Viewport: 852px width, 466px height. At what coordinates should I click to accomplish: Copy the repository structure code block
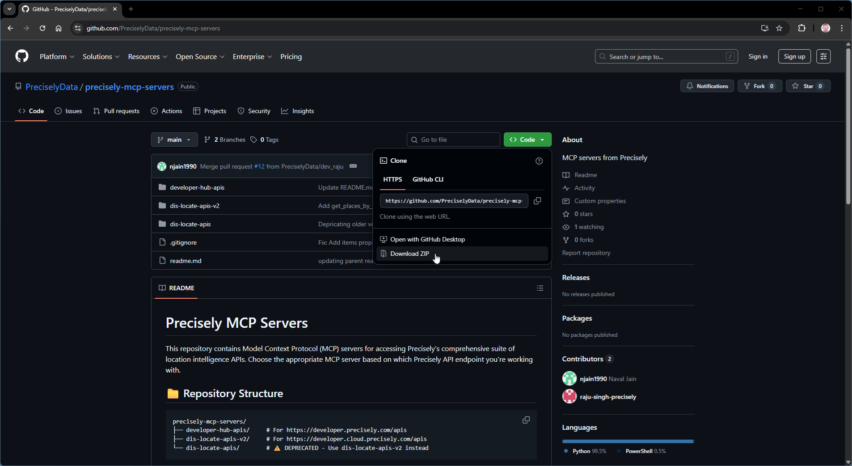click(526, 420)
